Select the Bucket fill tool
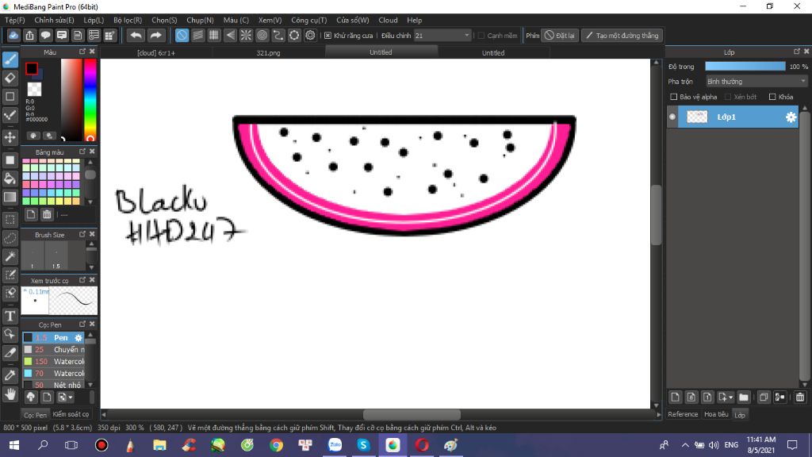Viewport: 812px width, 457px height. click(10, 179)
